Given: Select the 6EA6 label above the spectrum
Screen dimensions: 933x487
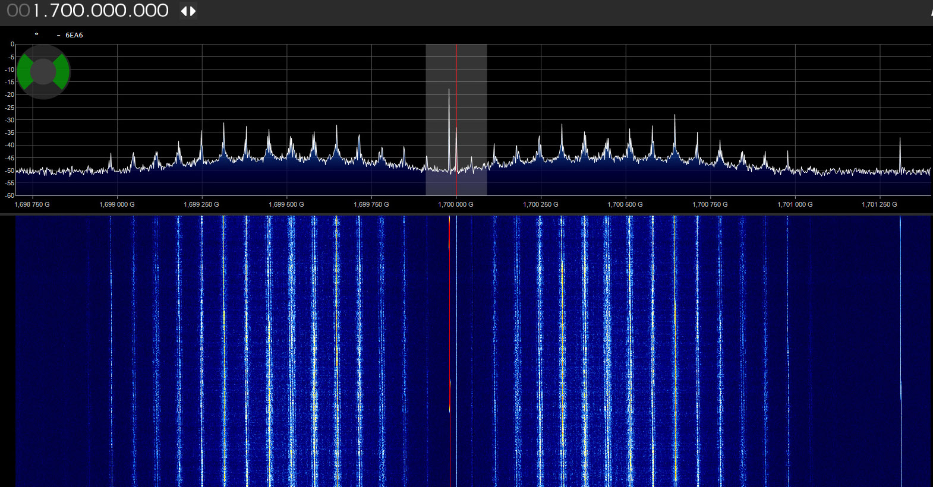Looking at the screenshot, I should coord(74,35).
